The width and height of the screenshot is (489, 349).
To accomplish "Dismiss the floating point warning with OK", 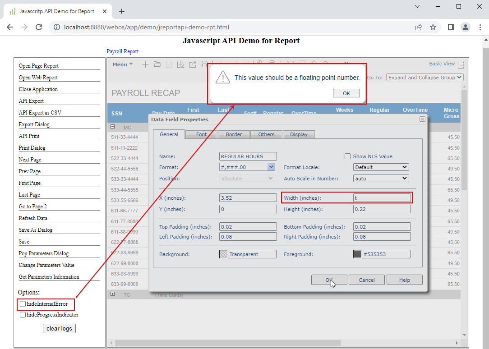I will click(x=346, y=93).
